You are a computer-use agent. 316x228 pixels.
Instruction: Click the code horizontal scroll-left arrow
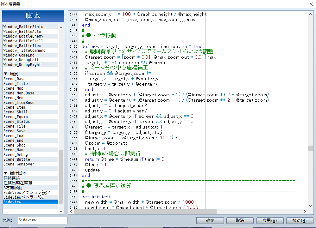(71, 211)
